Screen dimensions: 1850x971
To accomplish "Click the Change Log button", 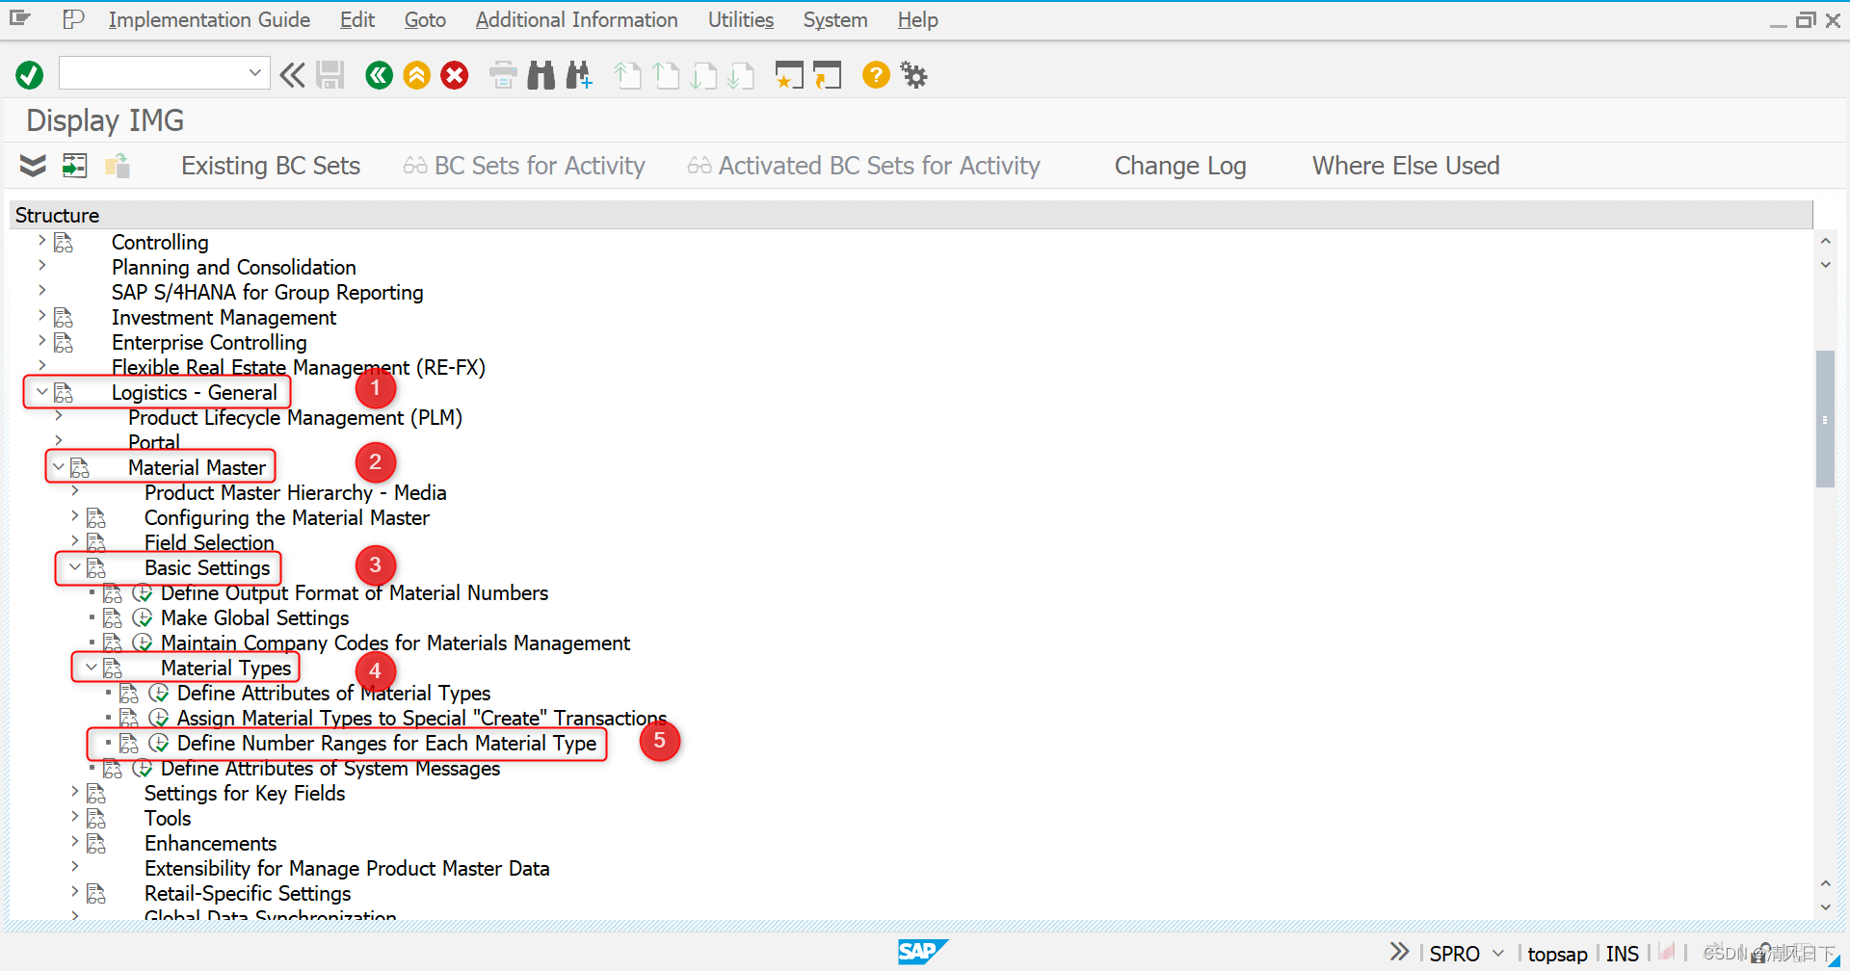I will (x=1180, y=166).
